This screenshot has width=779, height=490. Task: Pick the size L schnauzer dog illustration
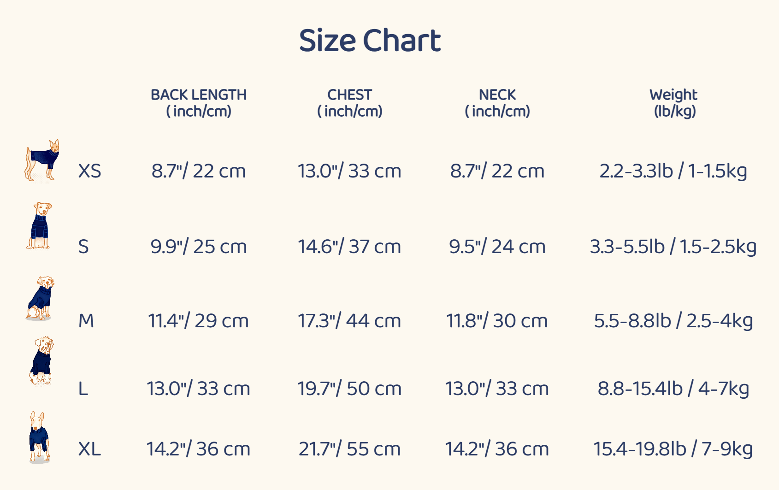[41, 361]
